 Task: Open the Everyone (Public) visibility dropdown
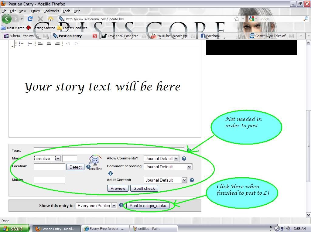point(96,206)
